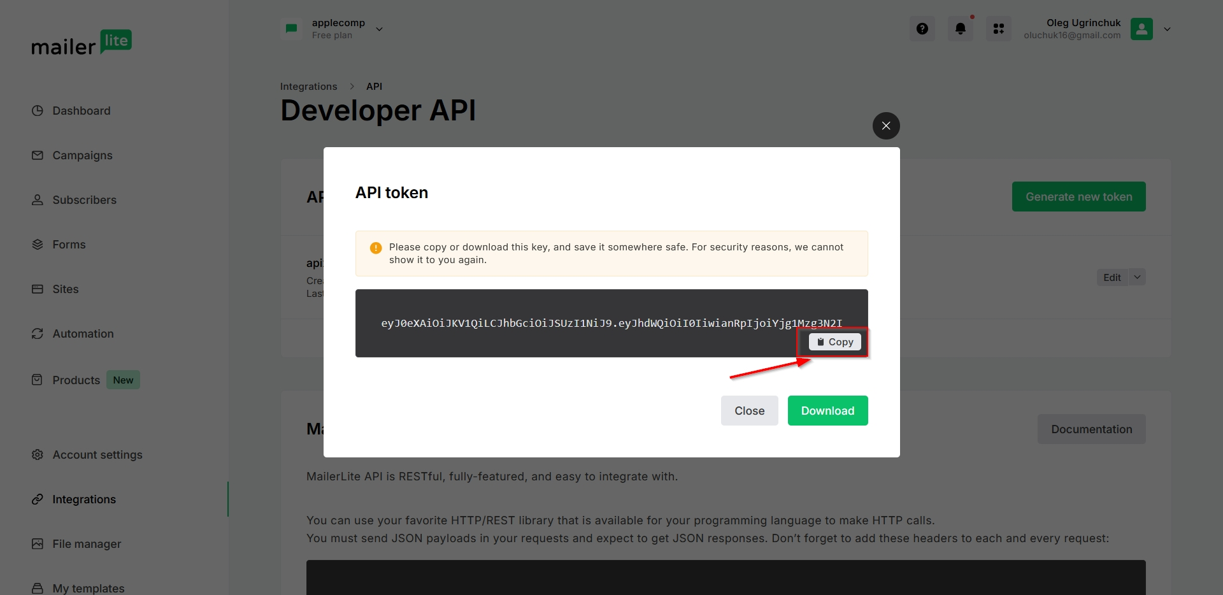The width and height of the screenshot is (1223, 595).
Task: Click the Integrations link icon
Action: pyautogui.click(x=38, y=499)
